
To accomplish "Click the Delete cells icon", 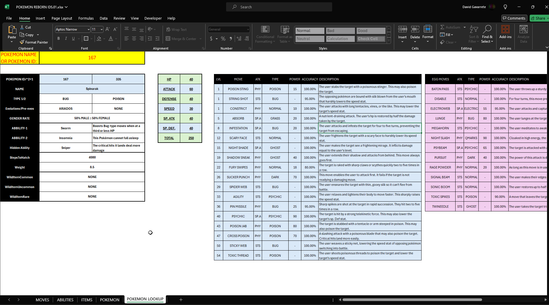I will 415,29.
